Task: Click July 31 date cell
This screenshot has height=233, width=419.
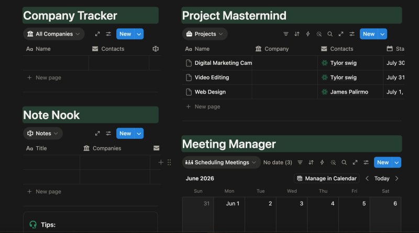Action: click(394, 77)
